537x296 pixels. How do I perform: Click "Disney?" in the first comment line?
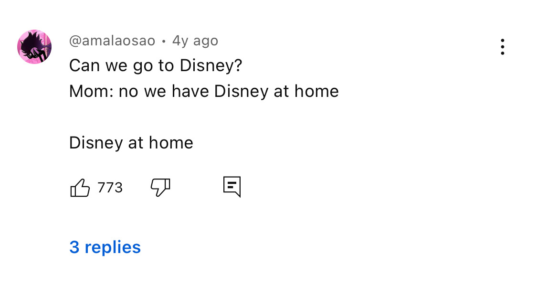click(x=211, y=65)
